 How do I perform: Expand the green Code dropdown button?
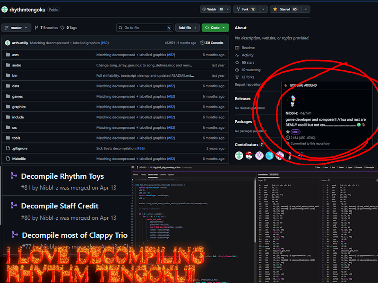[215, 28]
